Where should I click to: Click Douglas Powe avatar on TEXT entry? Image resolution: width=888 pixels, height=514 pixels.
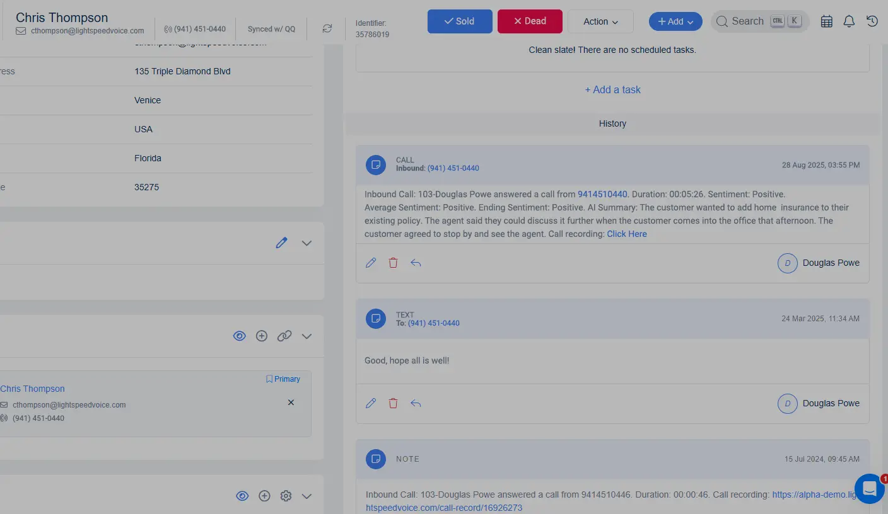point(788,403)
